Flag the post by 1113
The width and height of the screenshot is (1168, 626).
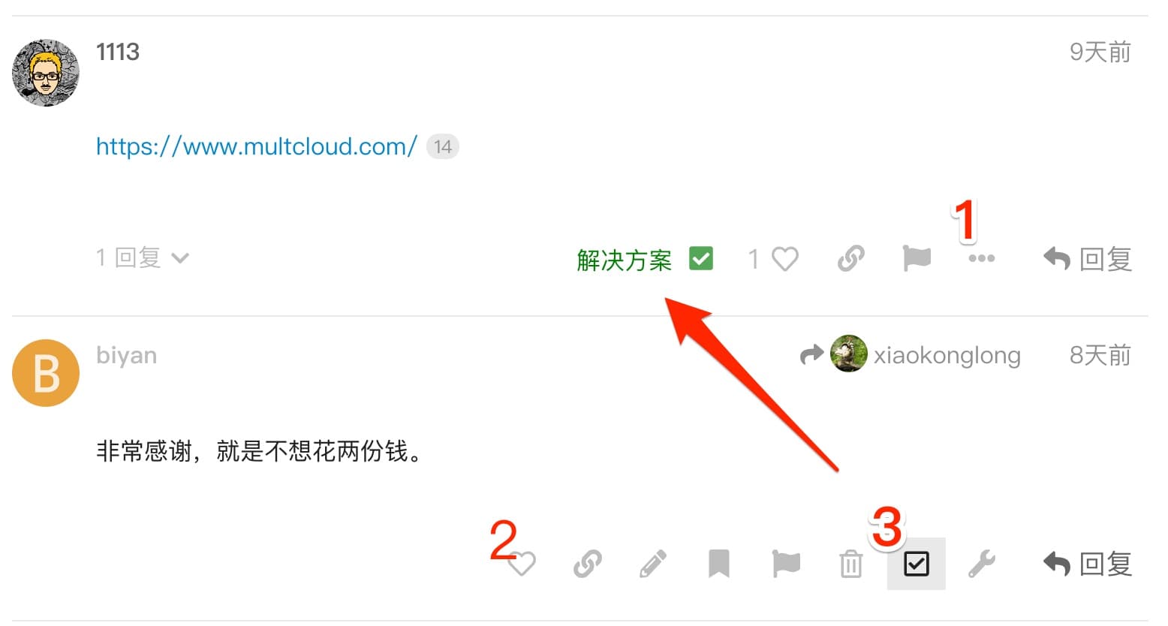pos(916,259)
